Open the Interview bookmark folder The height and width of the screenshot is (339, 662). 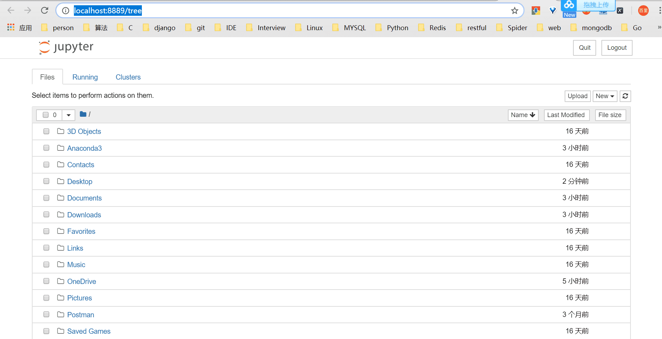(266, 28)
